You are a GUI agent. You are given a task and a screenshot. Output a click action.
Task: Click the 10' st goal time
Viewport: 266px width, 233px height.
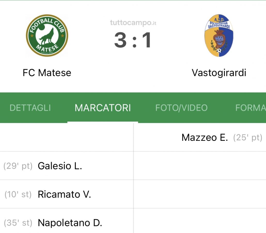[18, 194]
